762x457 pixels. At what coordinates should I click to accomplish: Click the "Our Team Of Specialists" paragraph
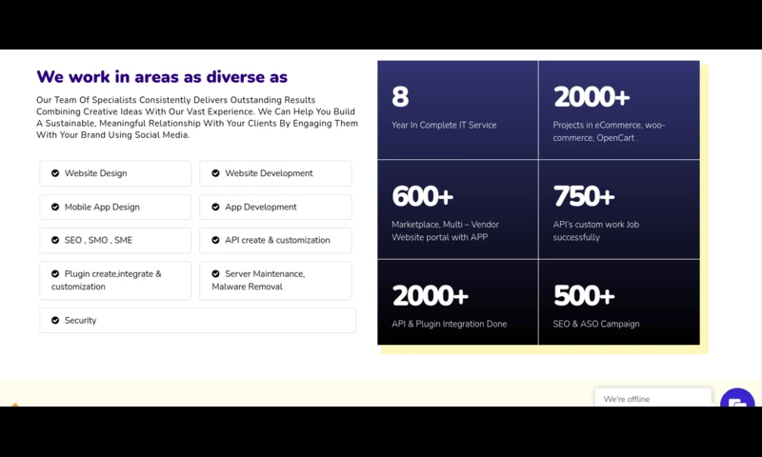click(x=196, y=117)
